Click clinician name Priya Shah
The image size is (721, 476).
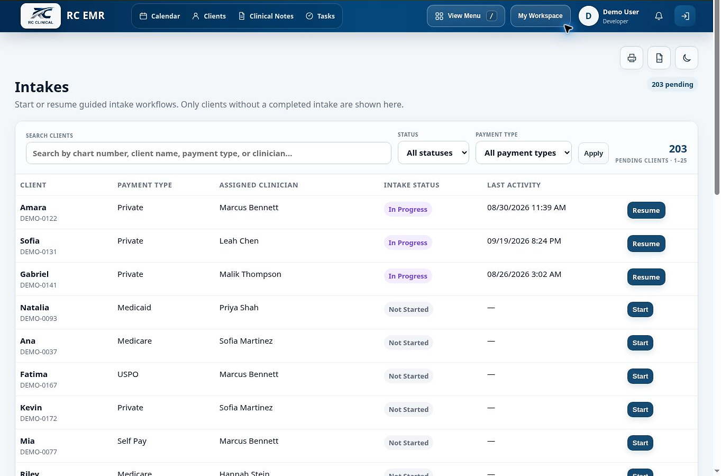239,308
